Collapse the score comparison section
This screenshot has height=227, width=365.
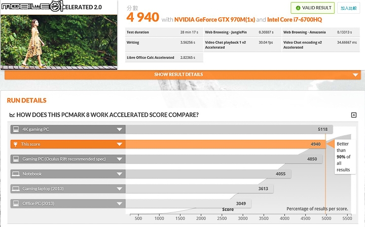[x=354, y=115]
